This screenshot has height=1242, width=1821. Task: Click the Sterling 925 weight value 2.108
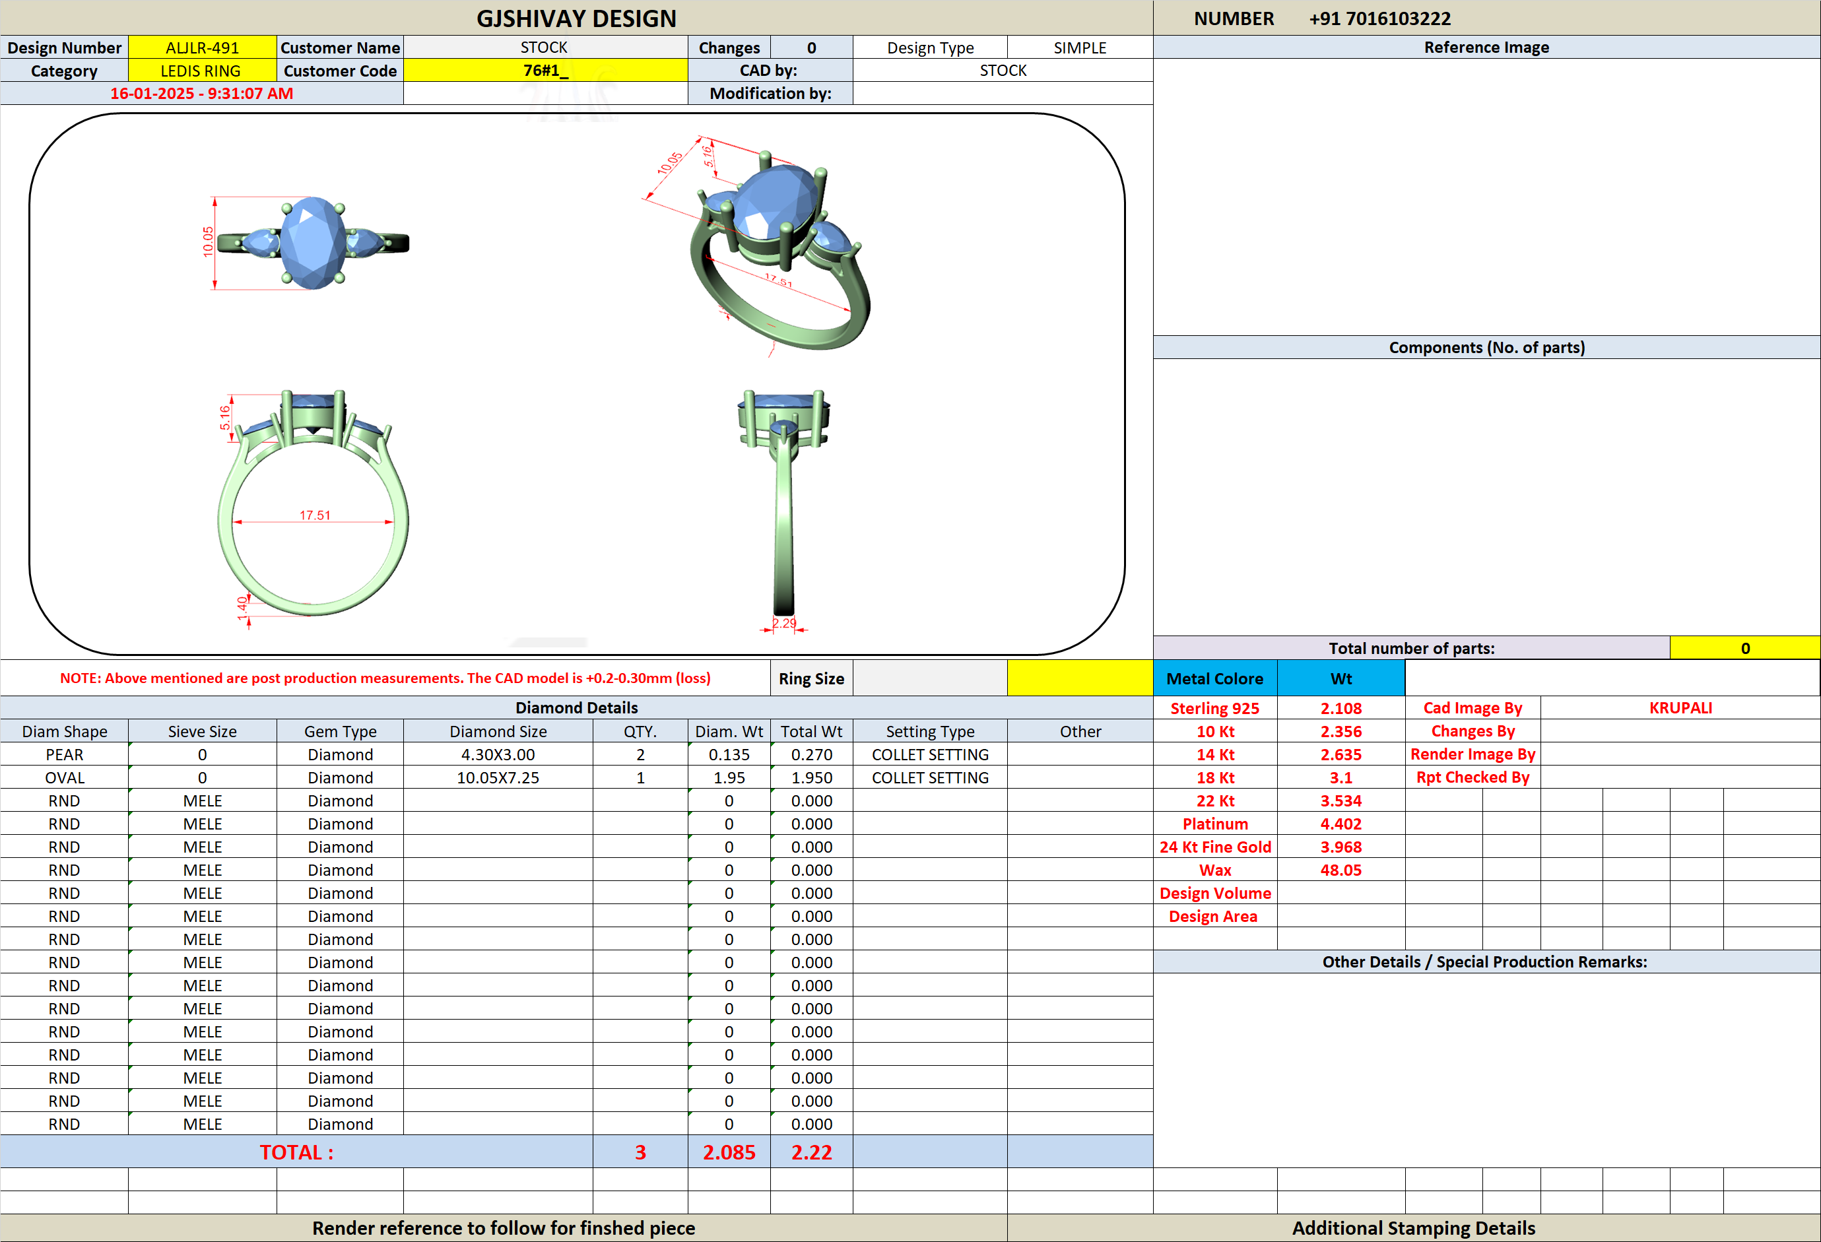tap(1341, 707)
